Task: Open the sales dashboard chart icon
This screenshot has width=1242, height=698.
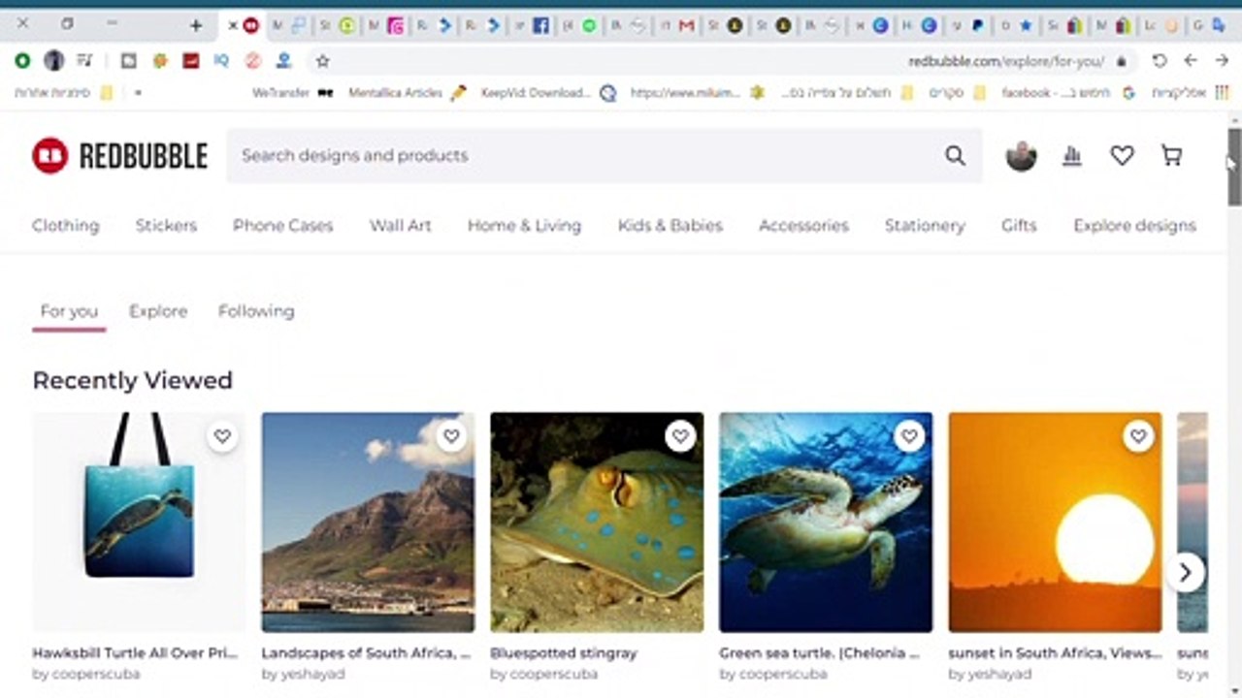Action: click(x=1072, y=156)
